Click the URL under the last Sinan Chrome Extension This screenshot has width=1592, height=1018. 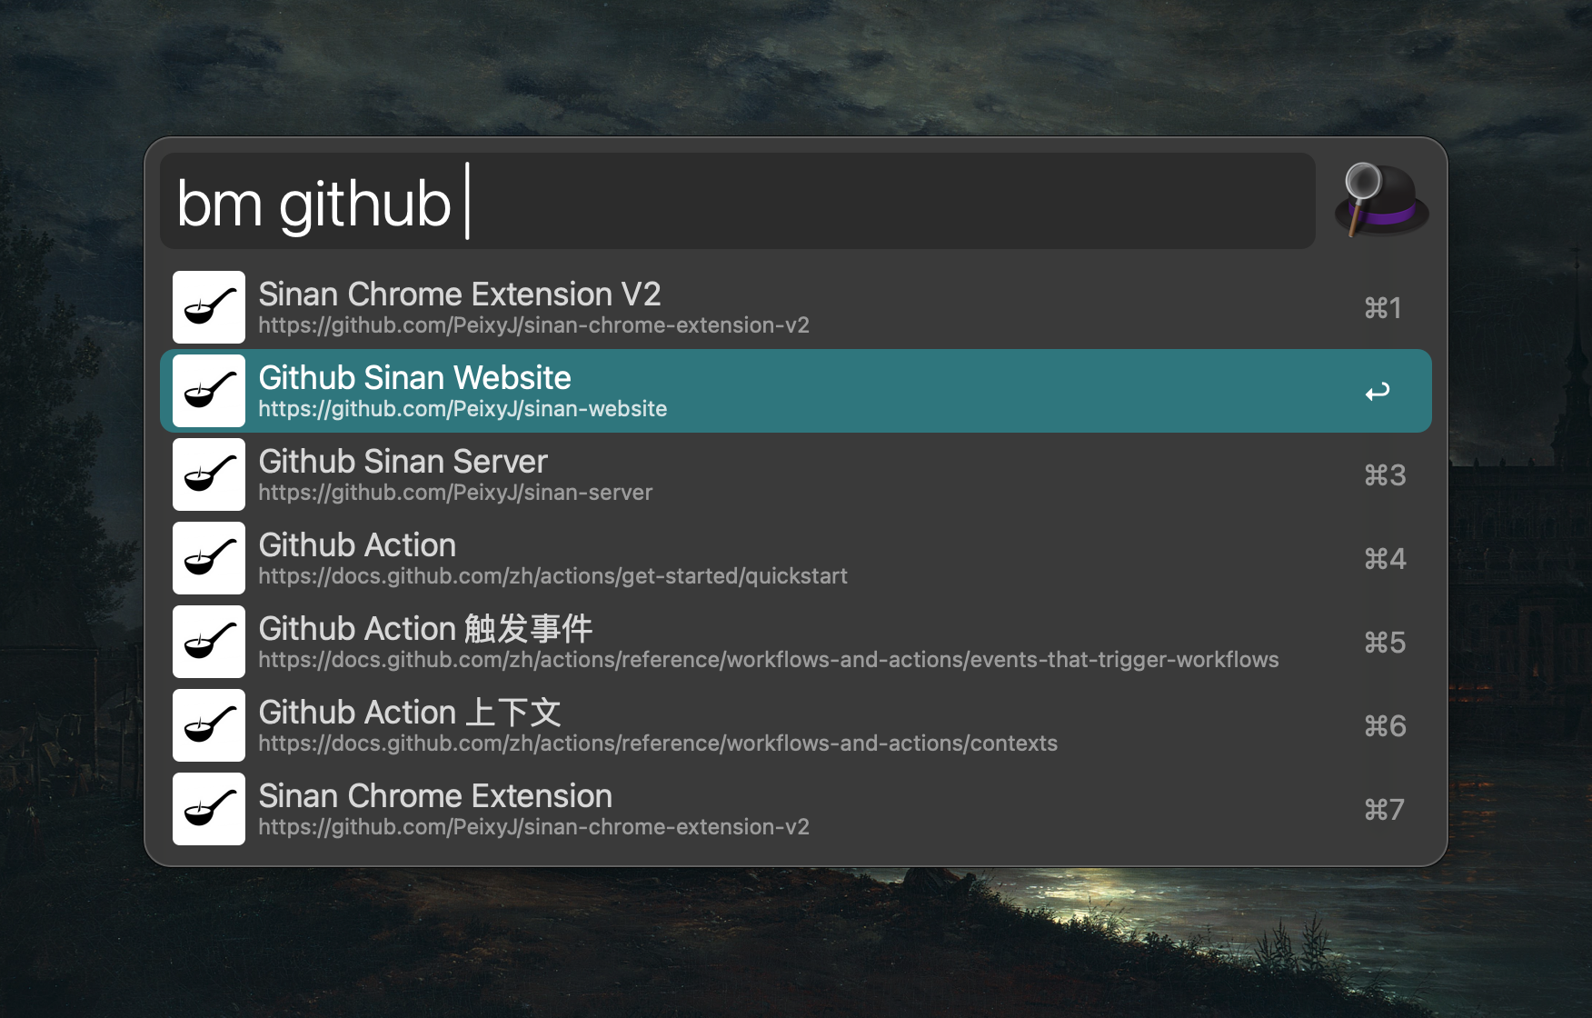(533, 827)
